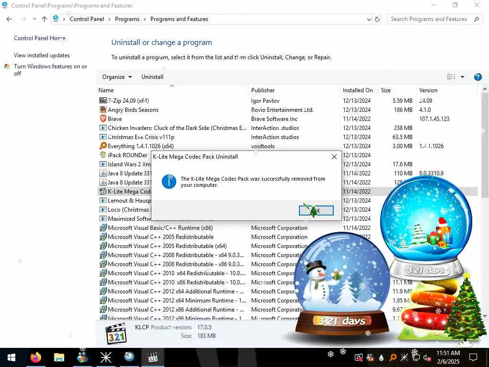Image resolution: width=489 pixels, height=367 pixels.
Task: Expand the address bar history dropdown
Action: pos(369,19)
